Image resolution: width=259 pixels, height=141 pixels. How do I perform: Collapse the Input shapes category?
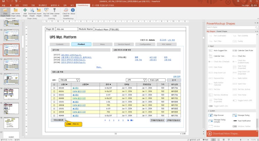pyautogui.click(x=208, y=46)
